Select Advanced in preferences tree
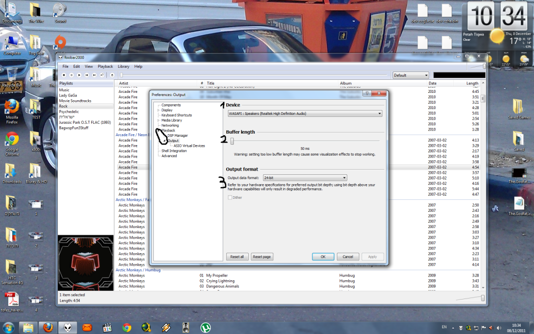Viewport: 534px width, 334px height. point(169,156)
